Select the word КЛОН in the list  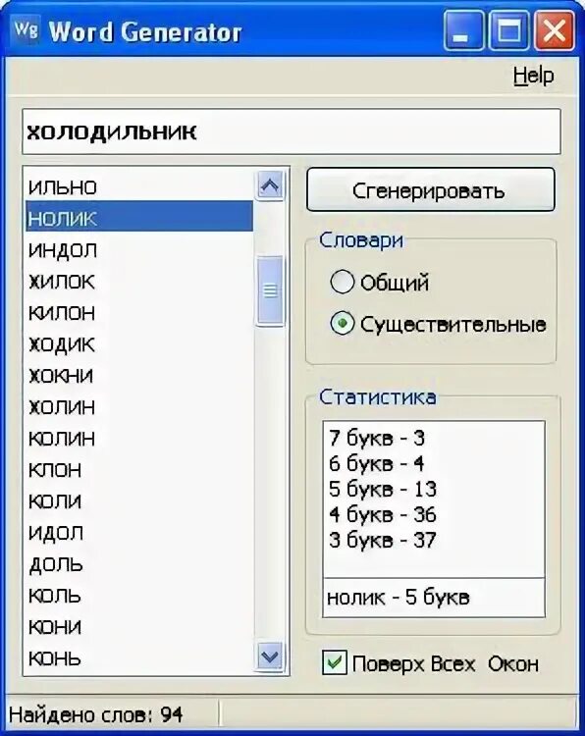click(x=139, y=470)
